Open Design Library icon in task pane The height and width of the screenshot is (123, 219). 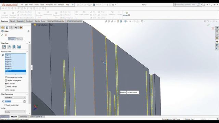pos(217,31)
